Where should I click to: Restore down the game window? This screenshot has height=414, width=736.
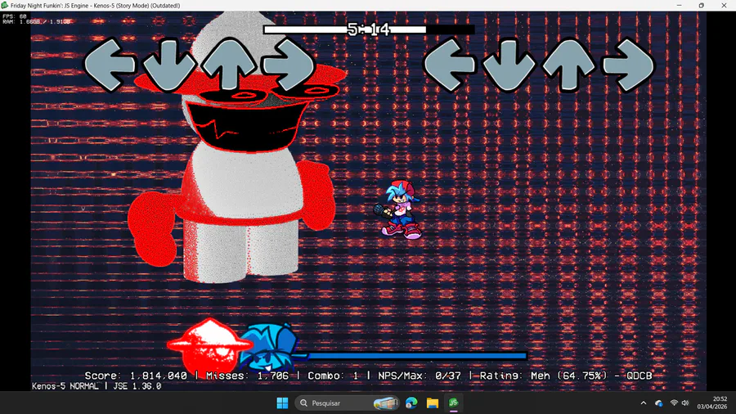pos(702,5)
